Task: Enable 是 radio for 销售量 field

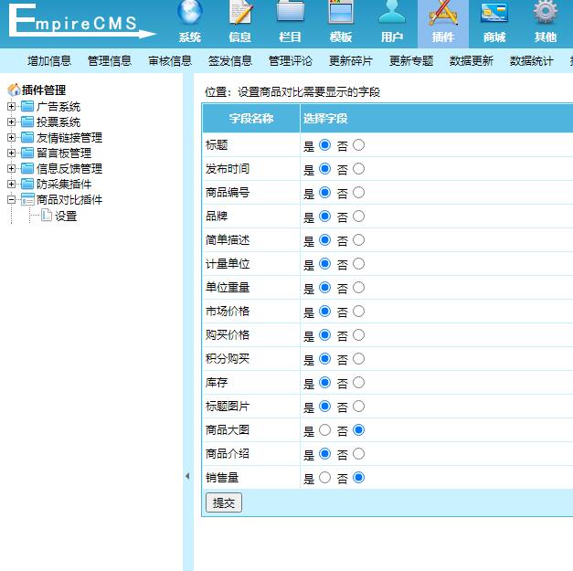Action: coord(324,477)
